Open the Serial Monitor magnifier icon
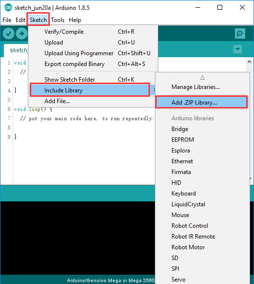 (240, 34)
